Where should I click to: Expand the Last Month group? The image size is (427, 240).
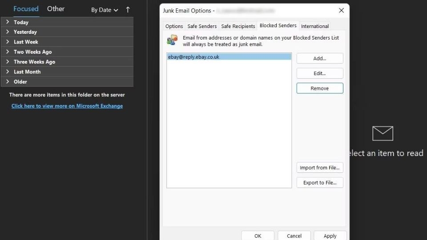[x=8, y=72]
